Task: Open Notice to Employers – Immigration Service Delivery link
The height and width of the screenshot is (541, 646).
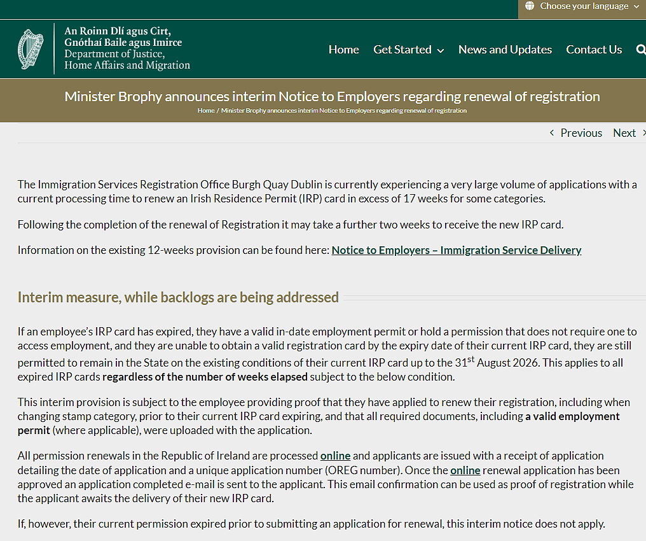Action: click(x=456, y=250)
